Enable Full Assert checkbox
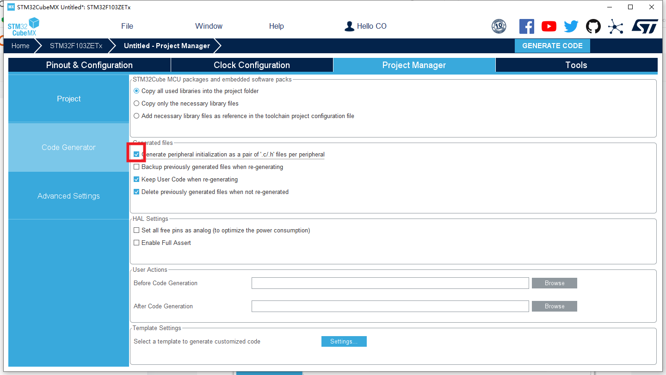This screenshot has width=666, height=375. coord(136,243)
